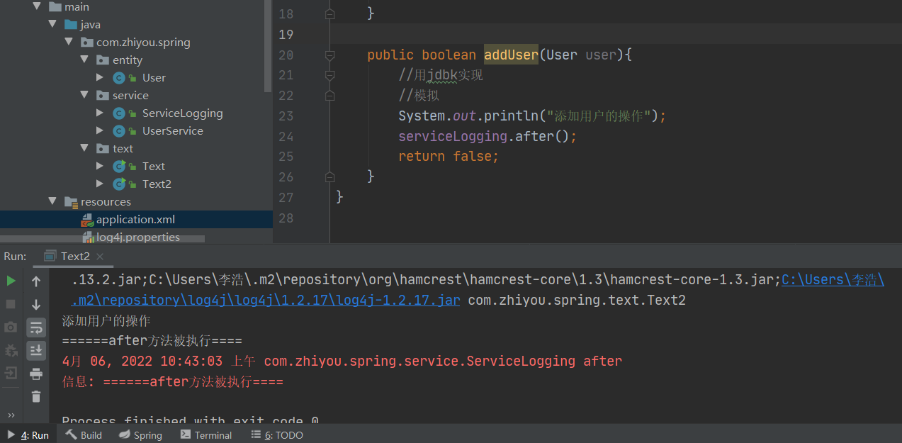Select log4j.properties file

[137, 237]
